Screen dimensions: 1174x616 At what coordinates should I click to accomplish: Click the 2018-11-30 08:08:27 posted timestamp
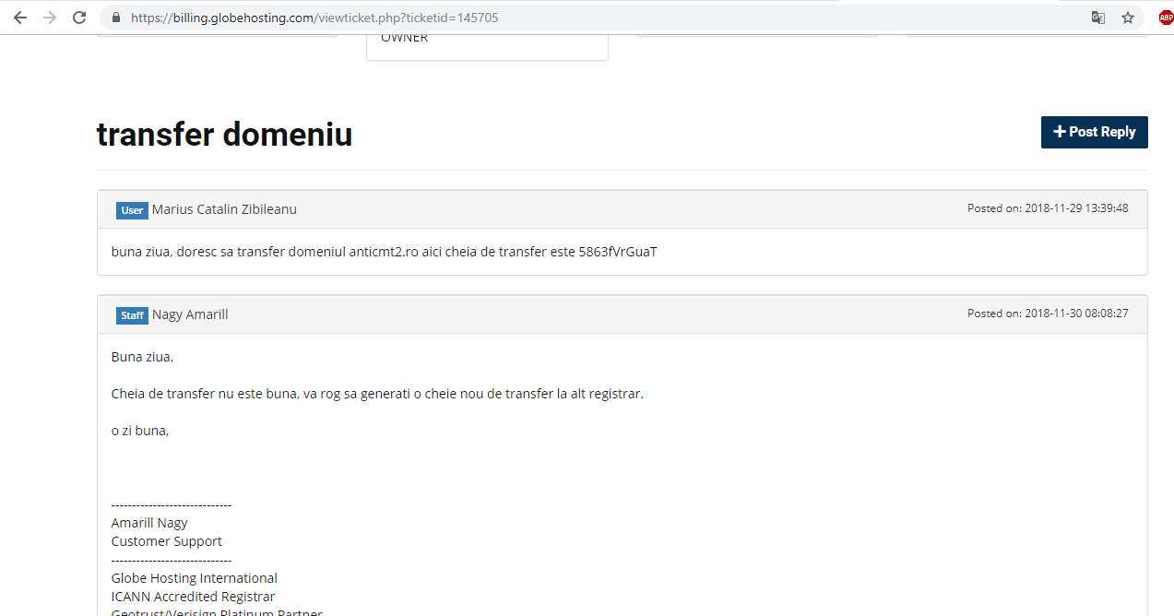[x=1048, y=314]
